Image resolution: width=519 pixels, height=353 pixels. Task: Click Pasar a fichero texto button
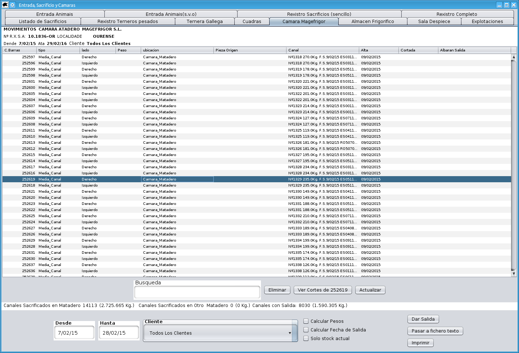click(435, 331)
